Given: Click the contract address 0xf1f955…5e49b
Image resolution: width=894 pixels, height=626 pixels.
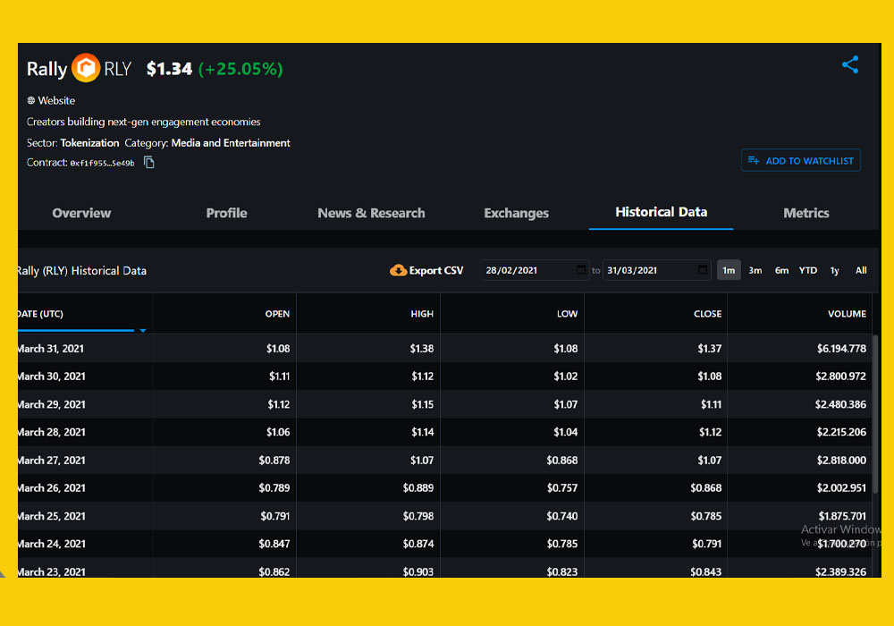Looking at the screenshot, I should coord(102,163).
